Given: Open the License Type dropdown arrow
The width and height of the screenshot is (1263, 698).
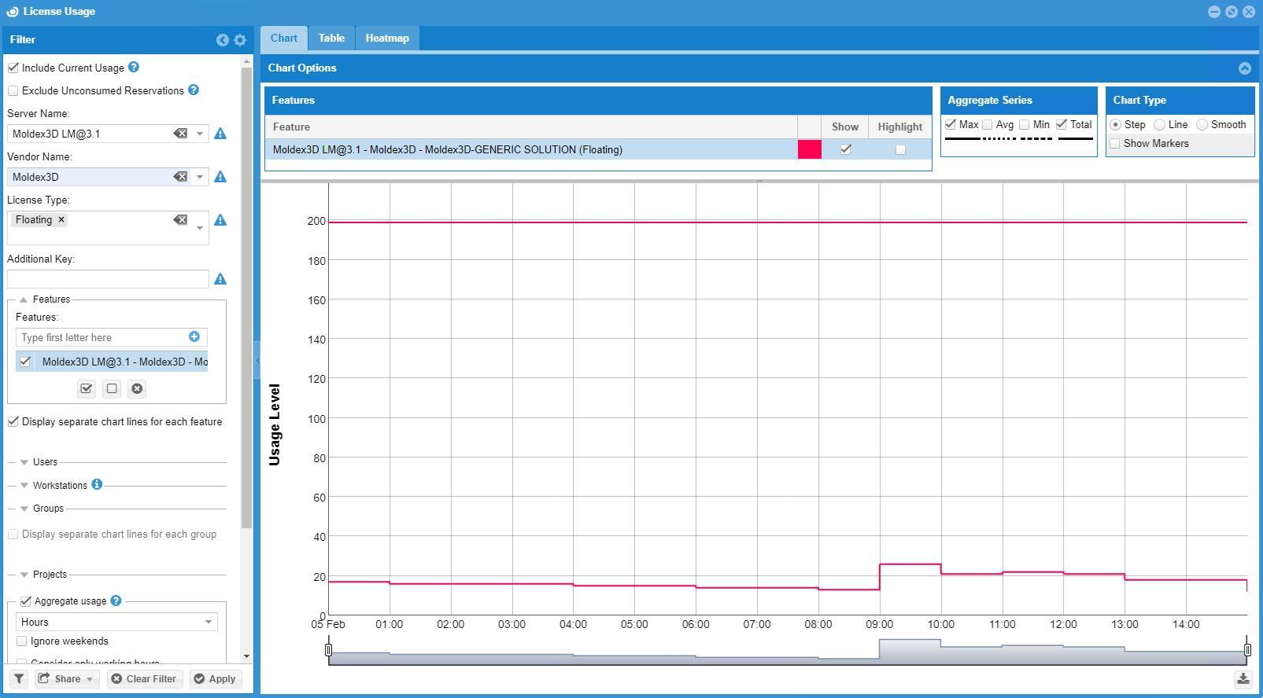Looking at the screenshot, I should [x=200, y=229].
